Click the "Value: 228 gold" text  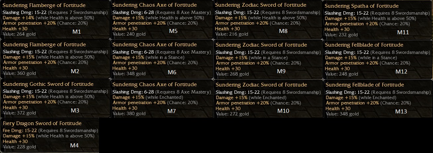(19, 147)
